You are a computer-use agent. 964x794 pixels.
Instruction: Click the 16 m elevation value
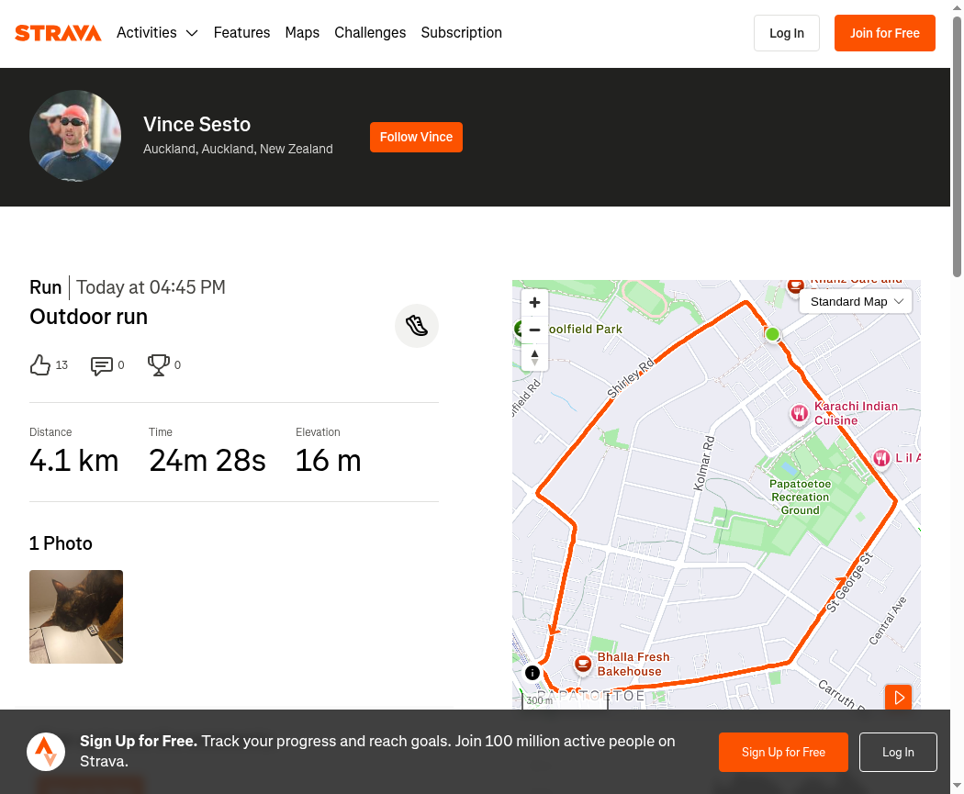click(329, 461)
